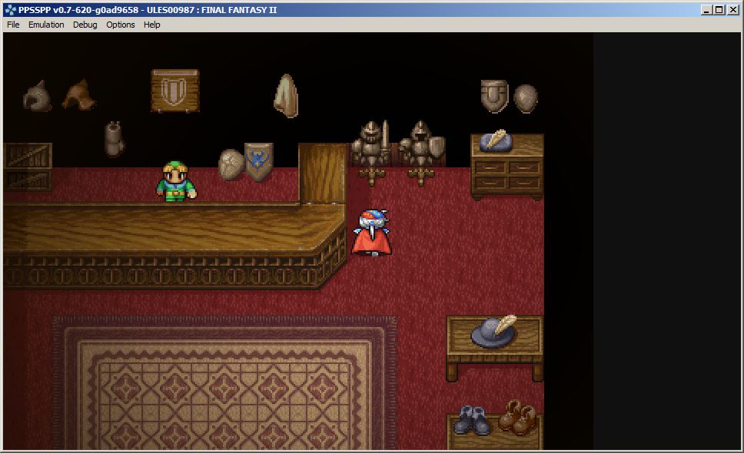Open the Emulation menu
744x453 pixels.
(x=46, y=25)
